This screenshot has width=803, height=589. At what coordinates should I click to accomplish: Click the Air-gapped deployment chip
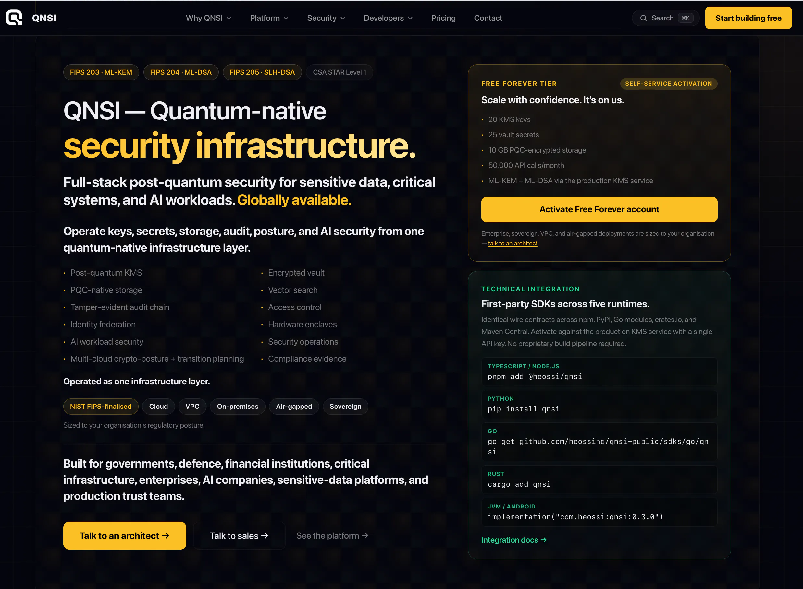[294, 407]
